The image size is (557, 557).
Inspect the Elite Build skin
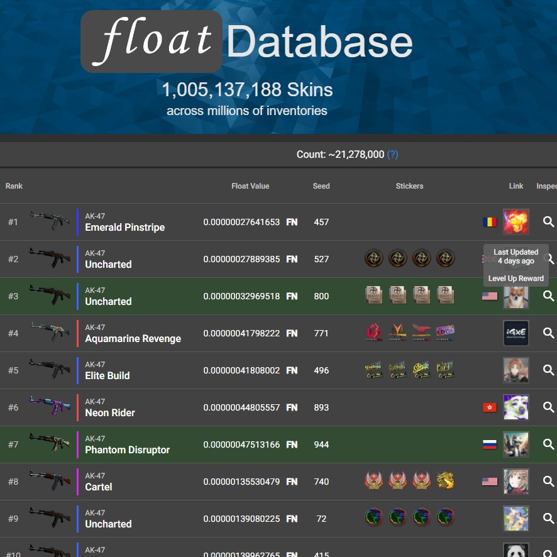tap(548, 370)
